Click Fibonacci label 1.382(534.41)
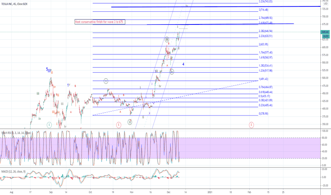 [x=266, y=66]
